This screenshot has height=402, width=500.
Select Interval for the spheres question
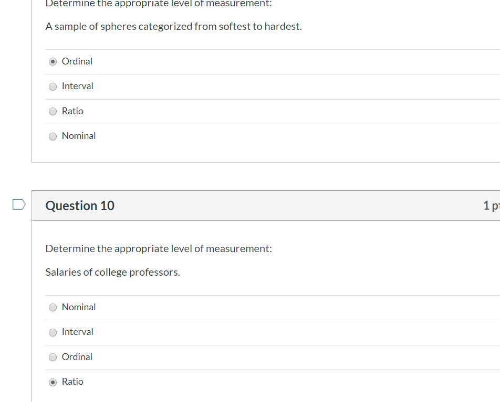point(53,86)
